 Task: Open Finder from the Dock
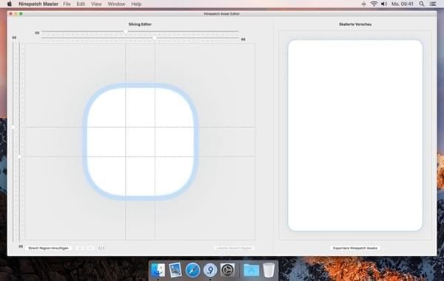[x=158, y=270]
